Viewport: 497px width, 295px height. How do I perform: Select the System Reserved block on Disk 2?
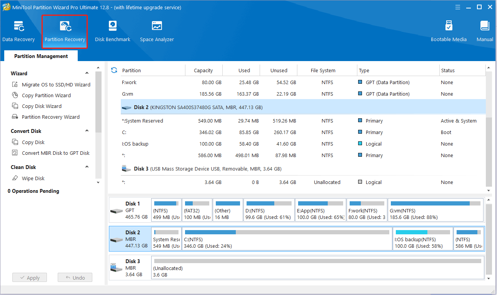pyautogui.click(x=167, y=239)
